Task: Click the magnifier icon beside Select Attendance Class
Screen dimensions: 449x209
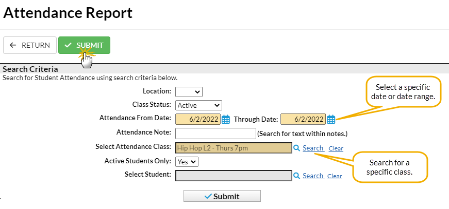Action: click(296, 148)
